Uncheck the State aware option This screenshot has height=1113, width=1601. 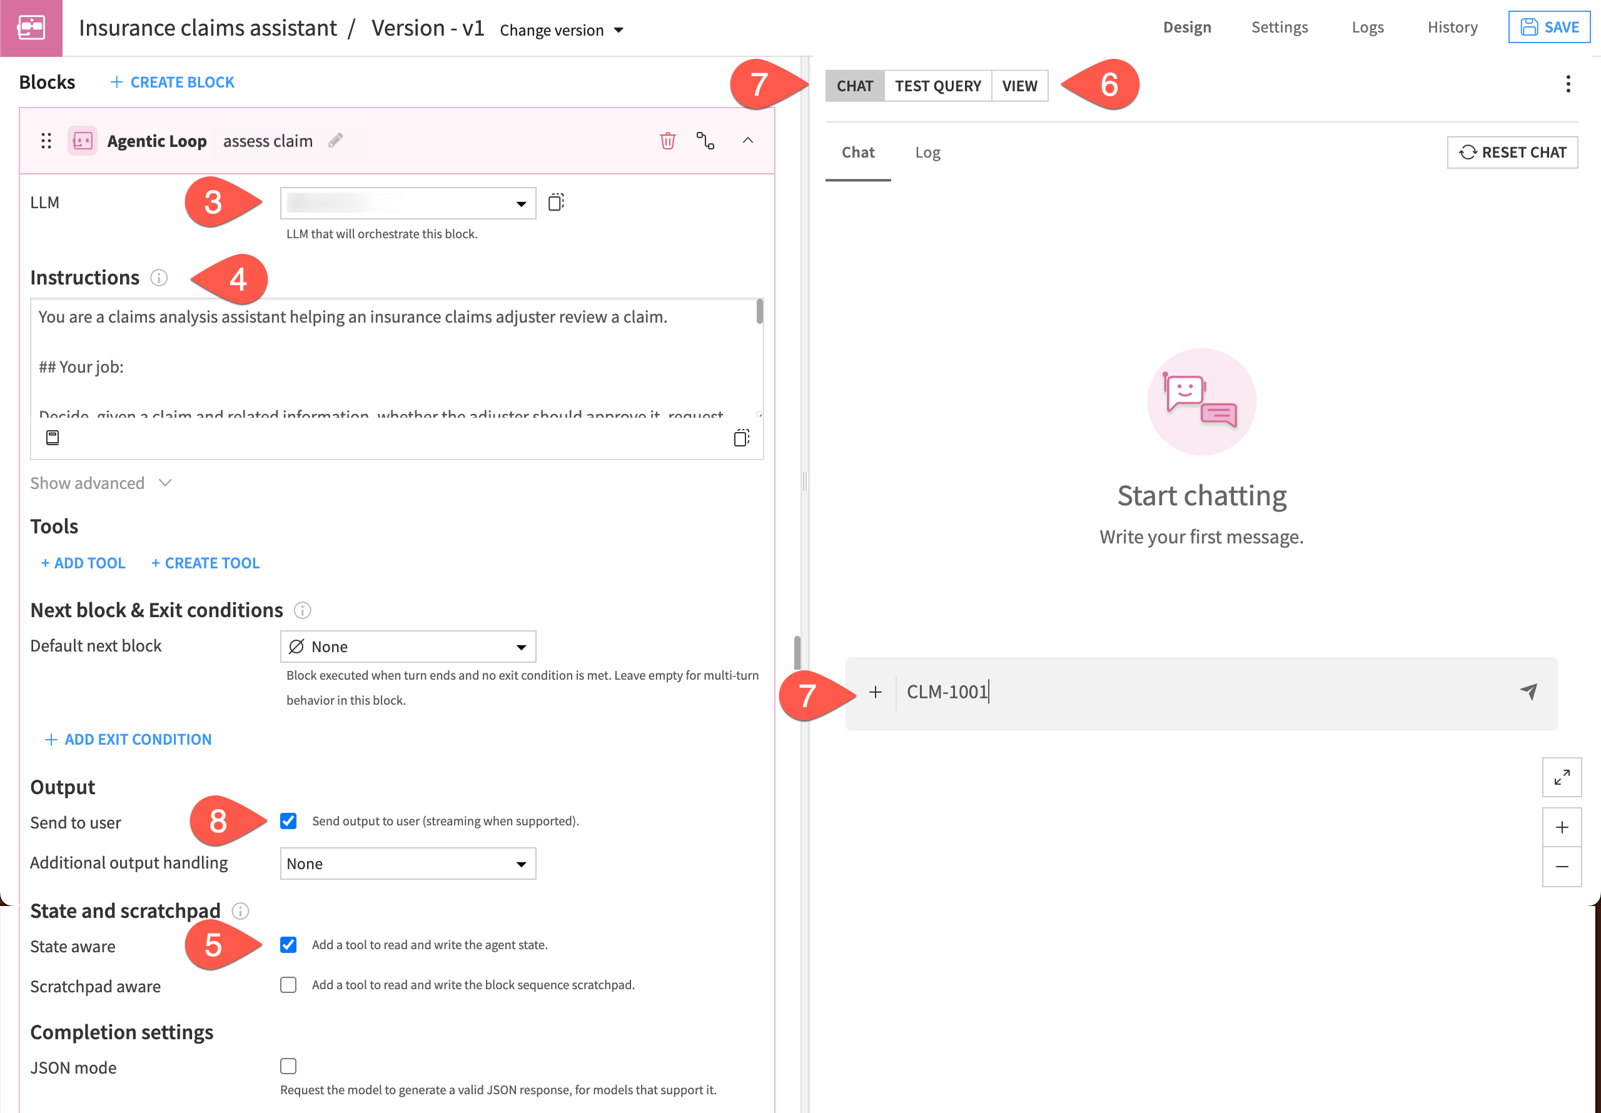point(288,945)
